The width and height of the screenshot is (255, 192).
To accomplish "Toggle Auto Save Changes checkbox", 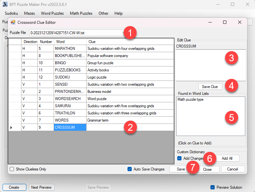I will [x=130, y=169].
